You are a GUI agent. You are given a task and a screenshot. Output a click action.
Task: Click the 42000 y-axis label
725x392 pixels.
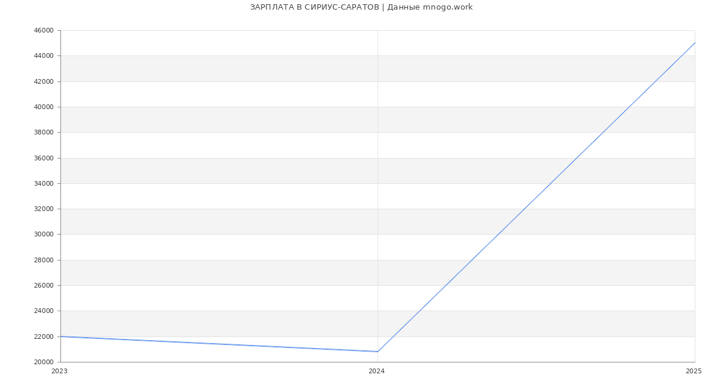[43, 81]
